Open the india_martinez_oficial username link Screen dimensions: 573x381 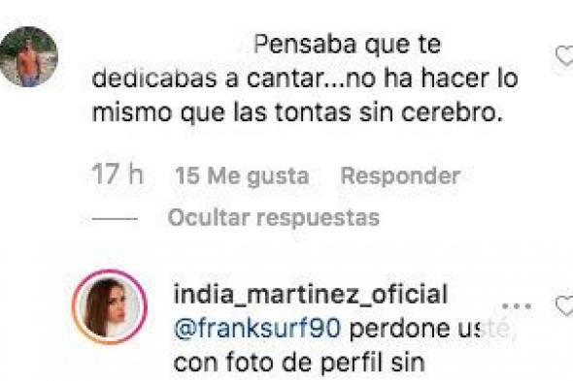tap(311, 294)
